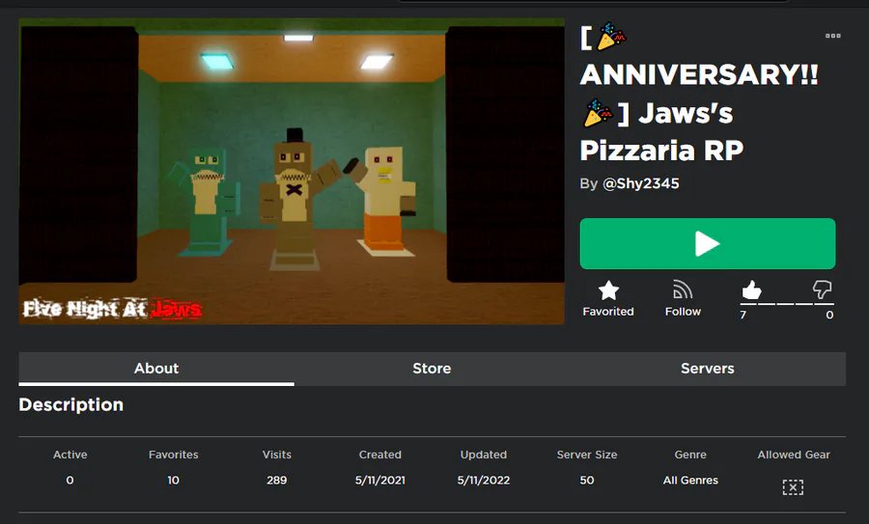Click the thumbs up like icon
Screen dimensions: 869x524
click(x=751, y=290)
